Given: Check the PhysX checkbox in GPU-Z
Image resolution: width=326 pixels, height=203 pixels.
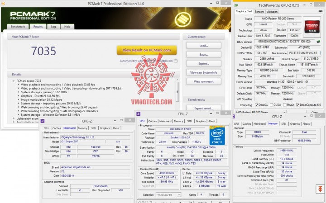Looking at the screenshot, I should (x=285, y=105).
